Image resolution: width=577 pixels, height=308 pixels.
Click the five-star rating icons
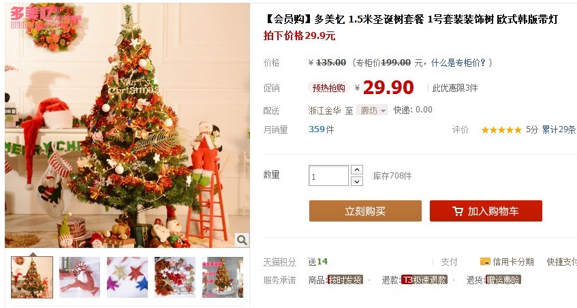(501, 129)
